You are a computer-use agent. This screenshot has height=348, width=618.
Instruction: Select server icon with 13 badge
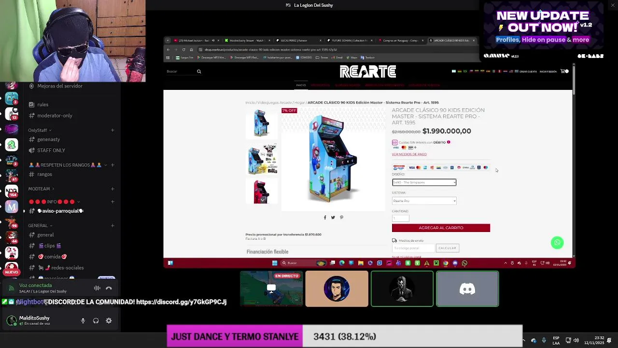tap(12, 114)
